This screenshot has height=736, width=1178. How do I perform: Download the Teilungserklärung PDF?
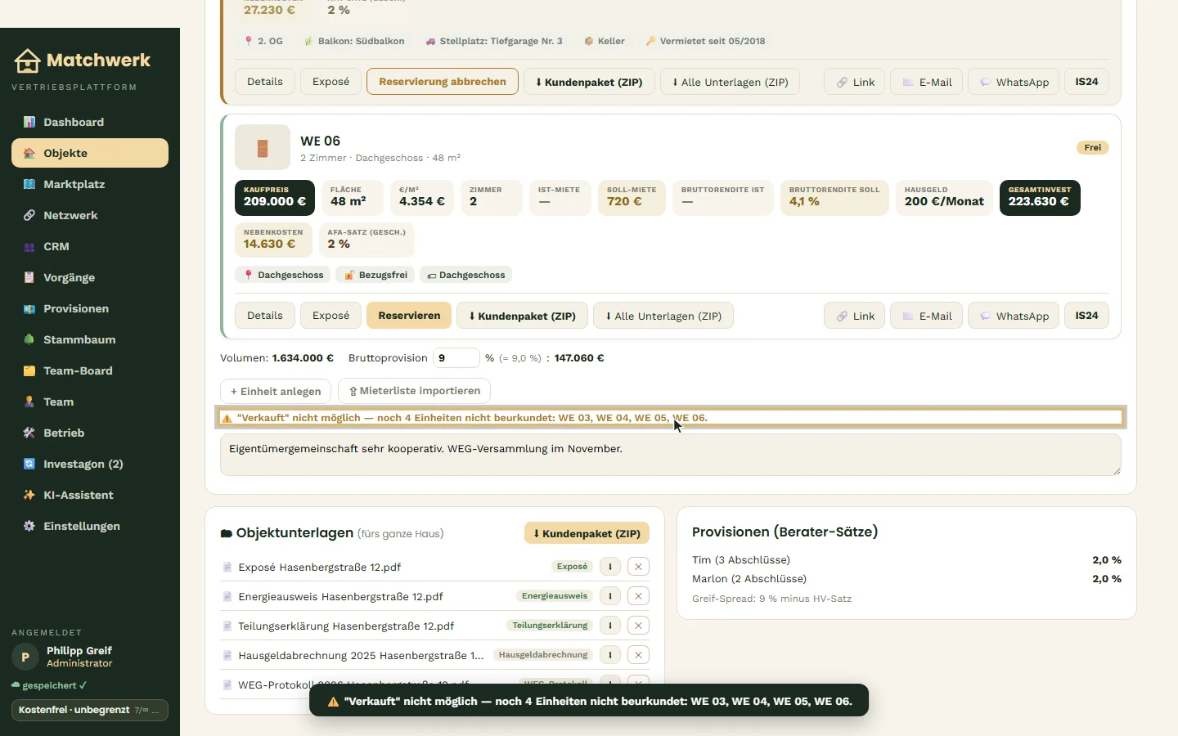pyautogui.click(x=610, y=626)
